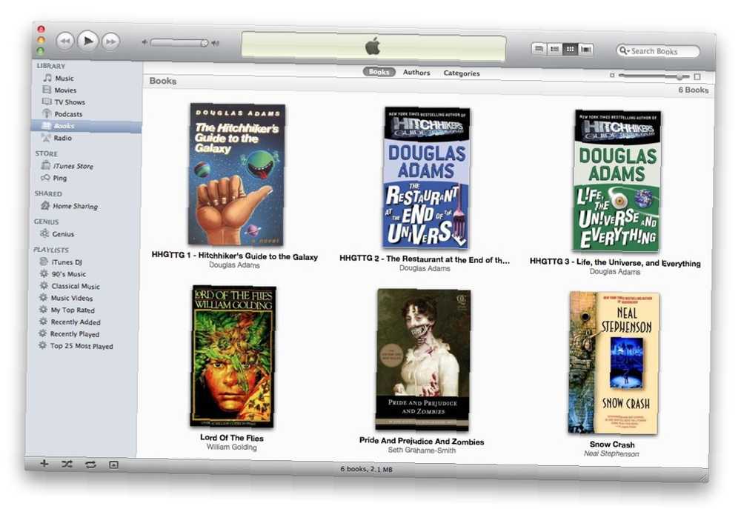Image resolution: width=741 pixels, height=509 pixels.
Task: Click the title "HHGTTG 3 - Life, the Universe, and Everything"
Action: click(x=615, y=262)
